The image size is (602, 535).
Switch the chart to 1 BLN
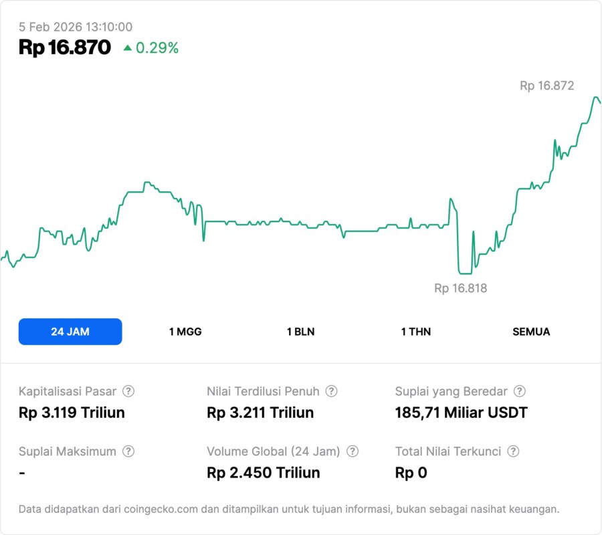[x=300, y=332]
